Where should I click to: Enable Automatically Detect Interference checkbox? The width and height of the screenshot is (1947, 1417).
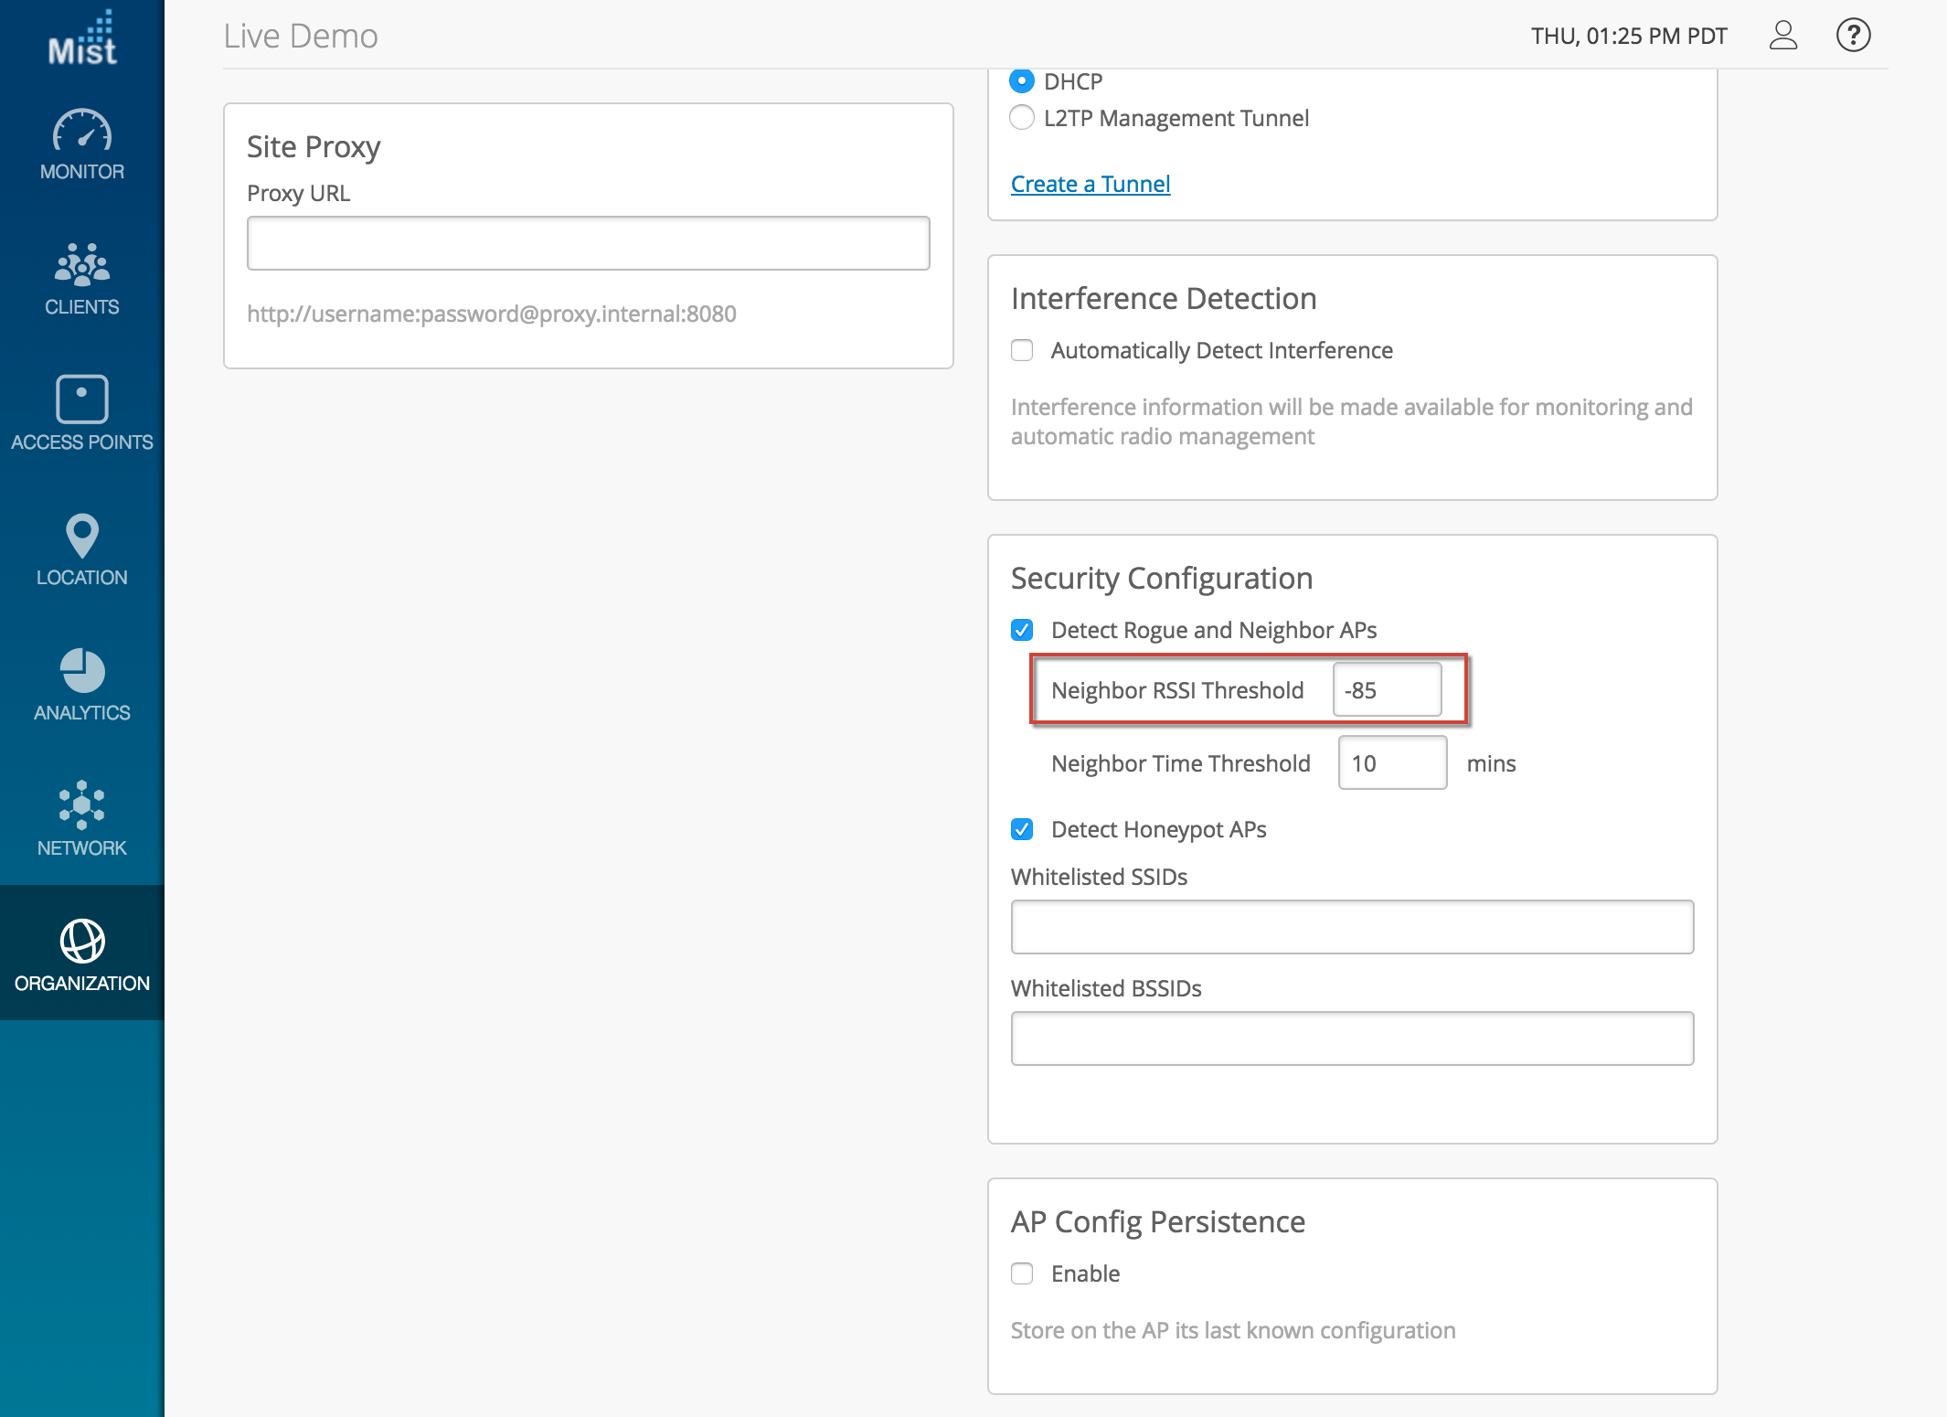(x=1022, y=350)
